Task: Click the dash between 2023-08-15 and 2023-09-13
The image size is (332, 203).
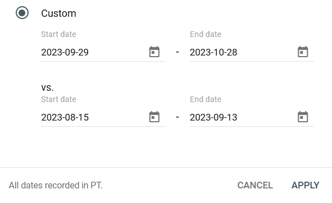Action: pyautogui.click(x=178, y=117)
